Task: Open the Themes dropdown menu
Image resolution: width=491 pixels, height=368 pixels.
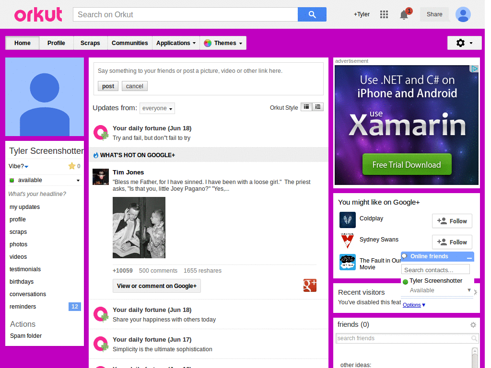Action: (223, 43)
